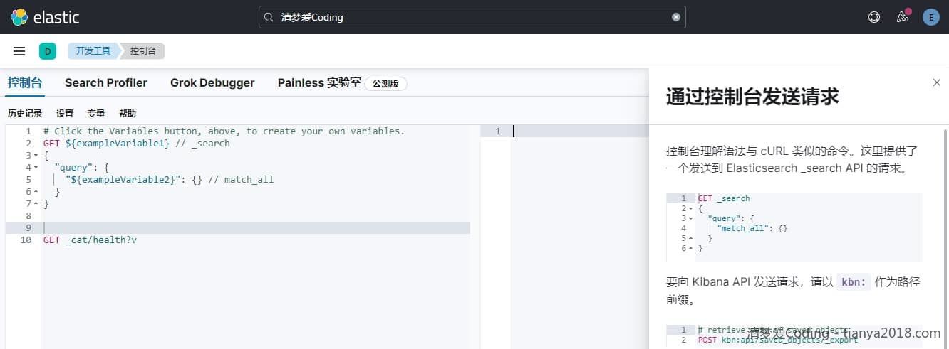Click POST kbn:api/saved_objects/_export line
This screenshot has width=949, height=349.
pos(778,340)
